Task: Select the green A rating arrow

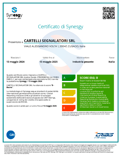Action: [69, 78]
